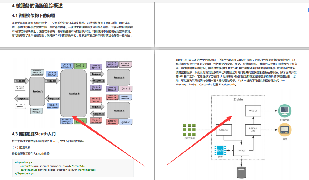
Task: Click the heading '4.3 链路追踪Sleuth入门'
Action: pyautogui.click(x=34, y=134)
